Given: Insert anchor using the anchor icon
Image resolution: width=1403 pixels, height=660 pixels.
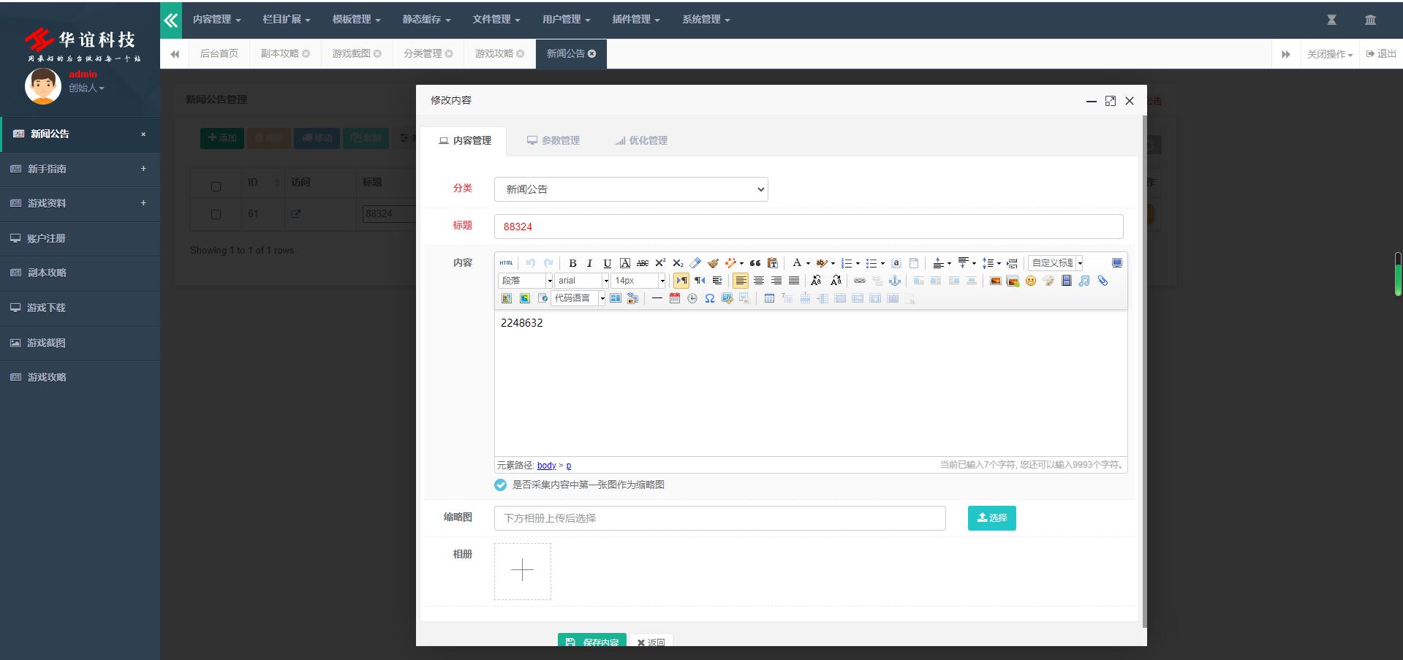Looking at the screenshot, I should [895, 281].
